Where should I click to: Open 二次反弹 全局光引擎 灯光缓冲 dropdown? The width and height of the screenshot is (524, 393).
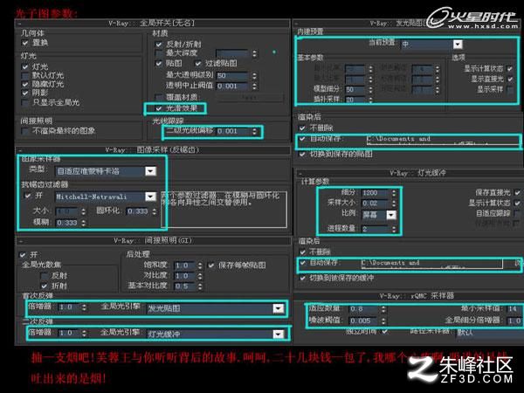pos(279,334)
